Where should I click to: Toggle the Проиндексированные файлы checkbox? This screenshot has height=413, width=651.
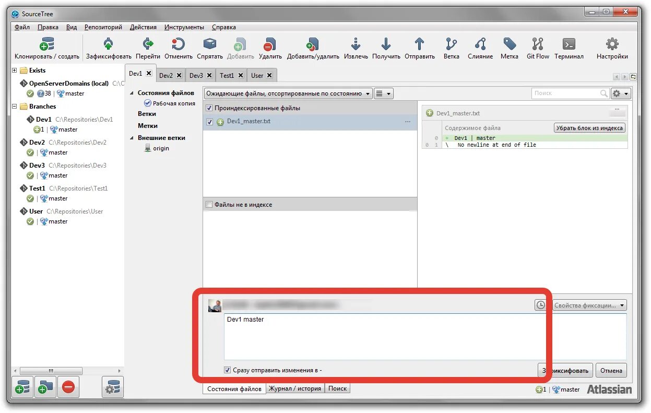coord(209,108)
